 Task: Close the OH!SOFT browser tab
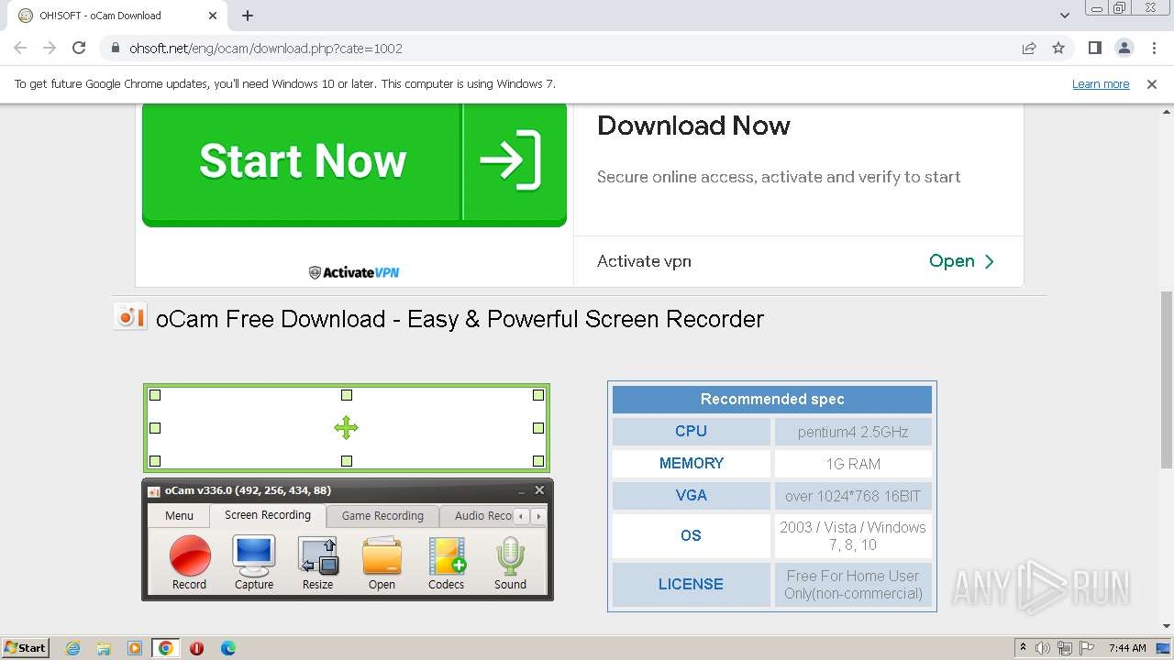[213, 16]
